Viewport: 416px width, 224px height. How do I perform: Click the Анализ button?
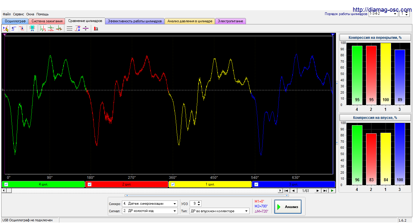pos(288,207)
